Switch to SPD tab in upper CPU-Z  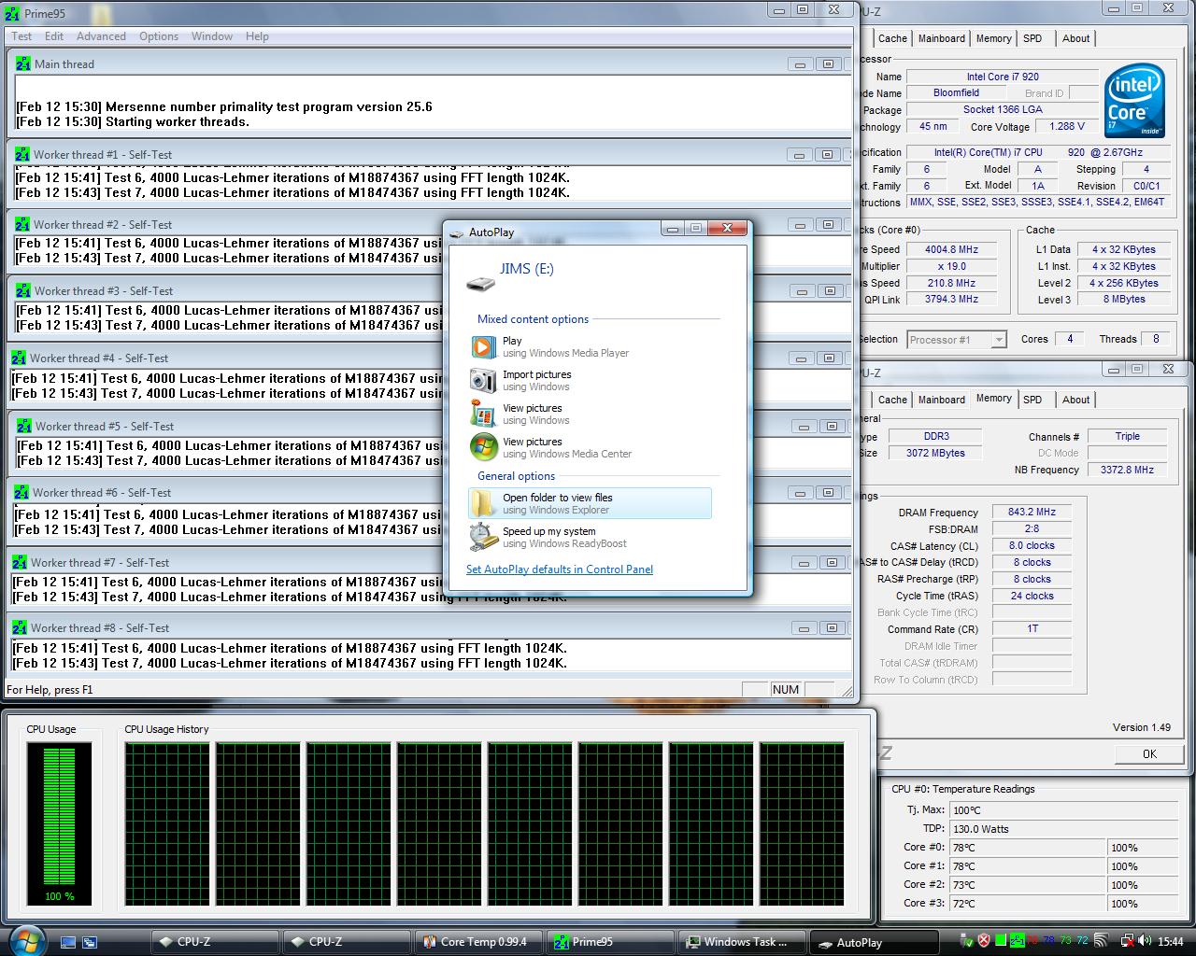click(1032, 38)
